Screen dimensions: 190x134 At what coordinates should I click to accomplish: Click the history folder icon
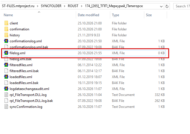[x=6, y=35]
